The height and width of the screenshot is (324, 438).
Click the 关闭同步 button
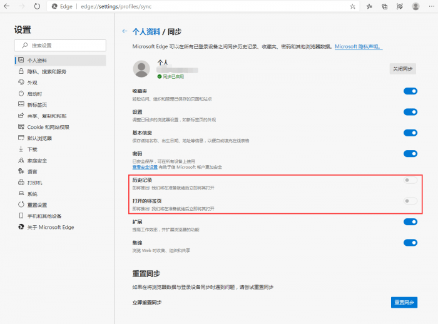point(402,69)
